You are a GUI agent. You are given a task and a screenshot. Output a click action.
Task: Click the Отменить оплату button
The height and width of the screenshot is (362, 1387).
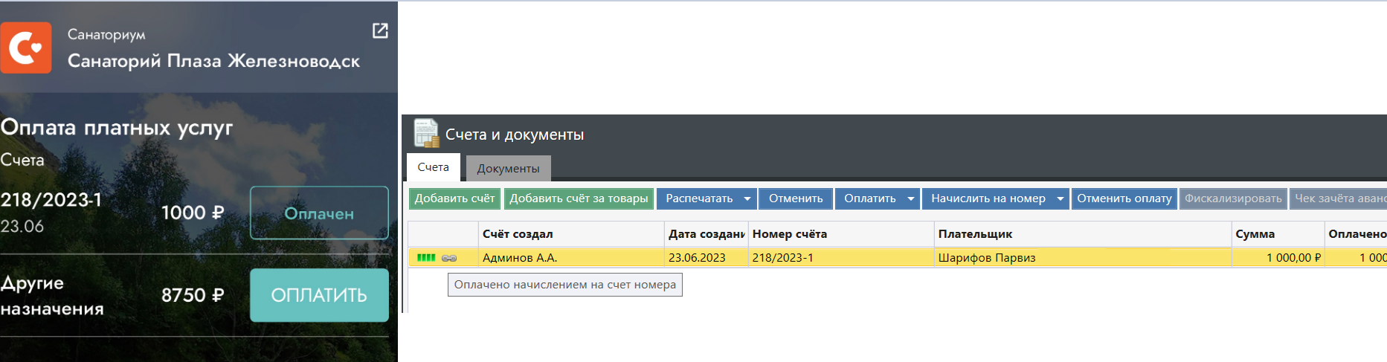point(1124,198)
